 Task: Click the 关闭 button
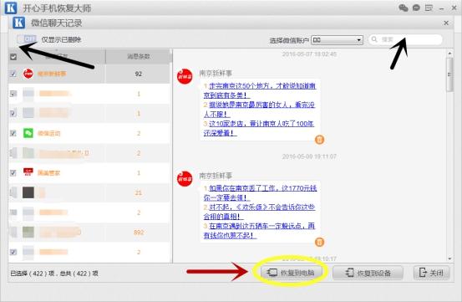(x=432, y=273)
